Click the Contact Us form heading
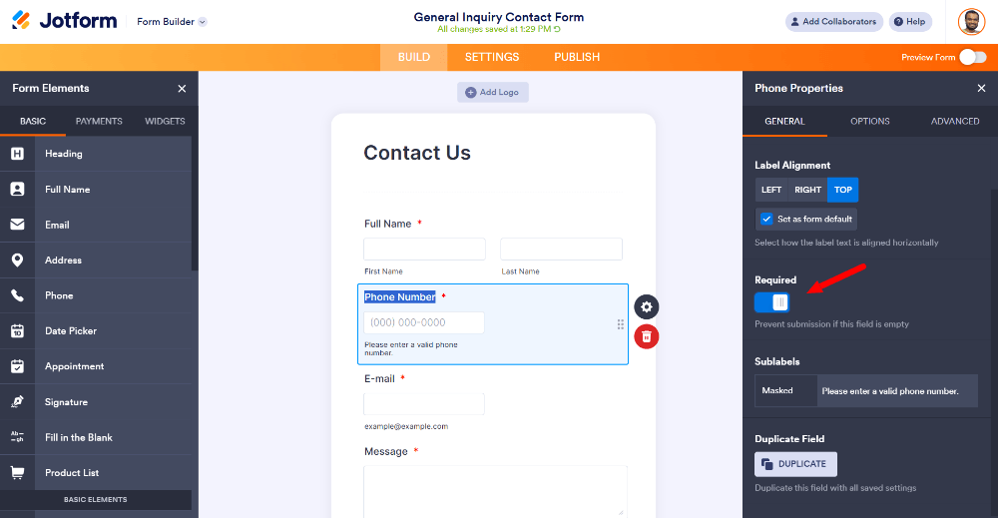 [417, 153]
